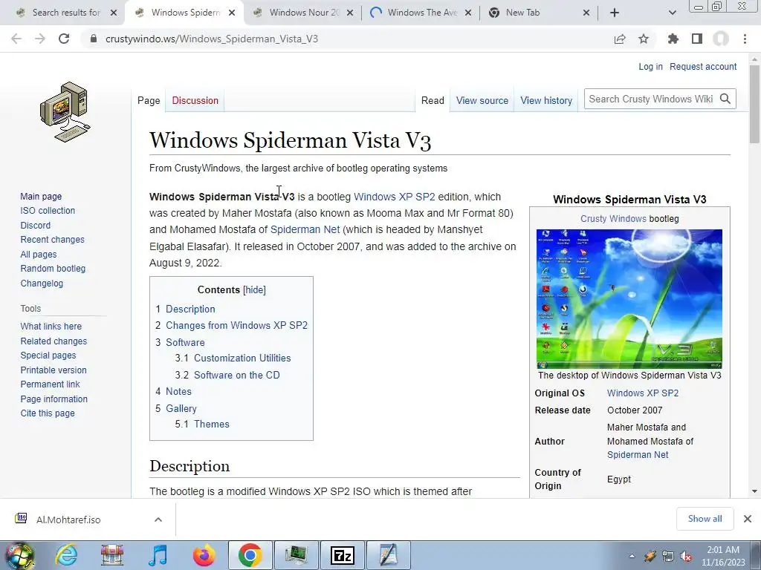Click the Request account link
The height and width of the screenshot is (570, 761).
[x=703, y=66]
